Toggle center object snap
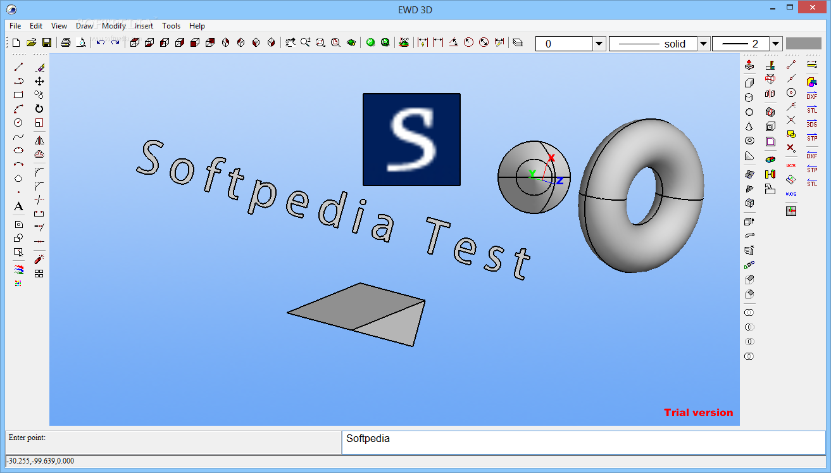This screenshot has width=831, height=473. [x=791, y=92]
